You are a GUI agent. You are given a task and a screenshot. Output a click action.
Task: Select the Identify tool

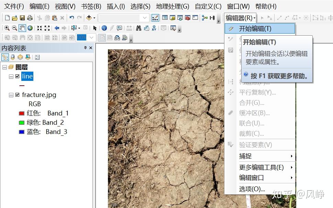[104, 28]
